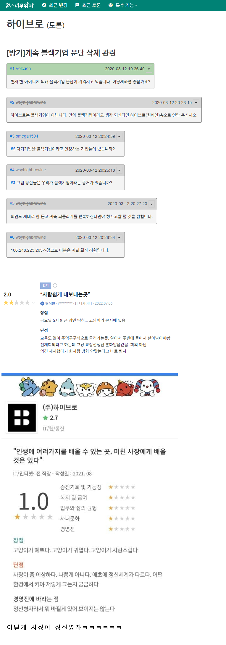
Task: Open the dropdown arrow on comment #1
Action: [x=149, y=69]
